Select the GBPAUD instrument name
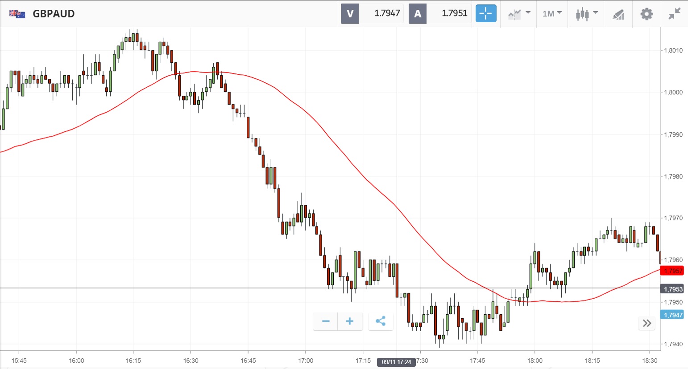688x369 pixels. point(54,14)
